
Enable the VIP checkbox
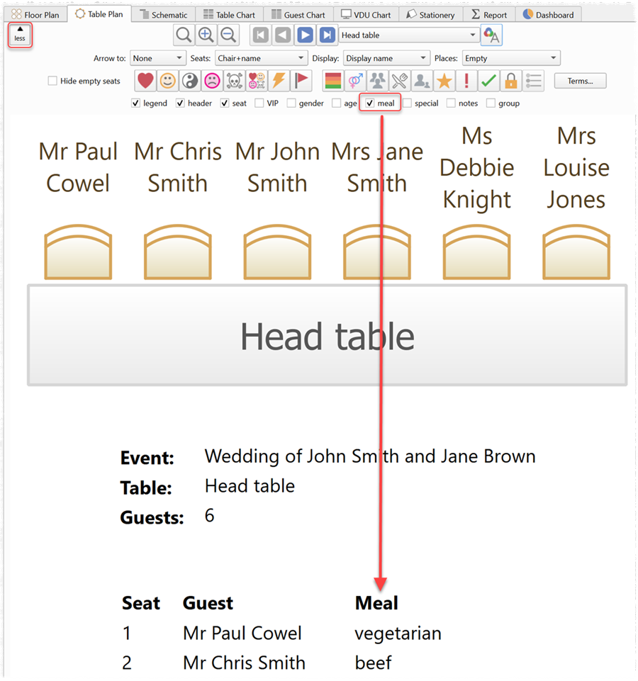coord(259,103)
